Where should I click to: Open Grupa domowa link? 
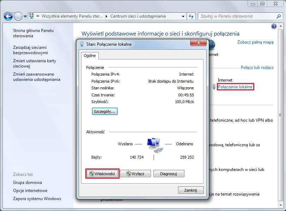[x=28, y=183]
